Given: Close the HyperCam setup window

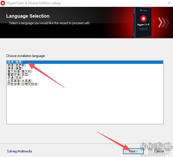Looking at the screenshot, I should [x=169, y=3].
